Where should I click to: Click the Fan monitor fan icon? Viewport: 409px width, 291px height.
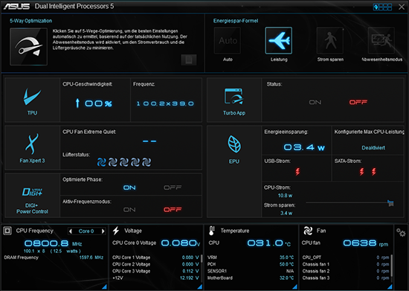(x=308, y=231)
